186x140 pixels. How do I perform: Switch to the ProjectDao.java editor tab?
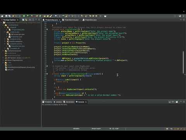click(x=90, y=20)
